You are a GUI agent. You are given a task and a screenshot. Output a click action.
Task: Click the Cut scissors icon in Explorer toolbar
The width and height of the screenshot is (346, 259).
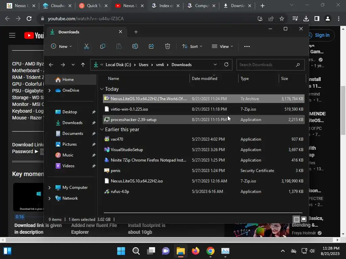click(86, 46)
